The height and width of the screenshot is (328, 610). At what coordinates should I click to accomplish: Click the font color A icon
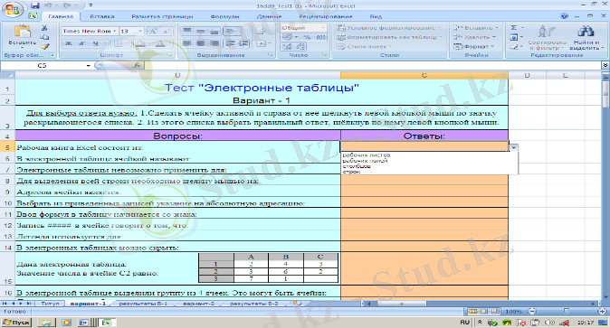tap(160, 43)
